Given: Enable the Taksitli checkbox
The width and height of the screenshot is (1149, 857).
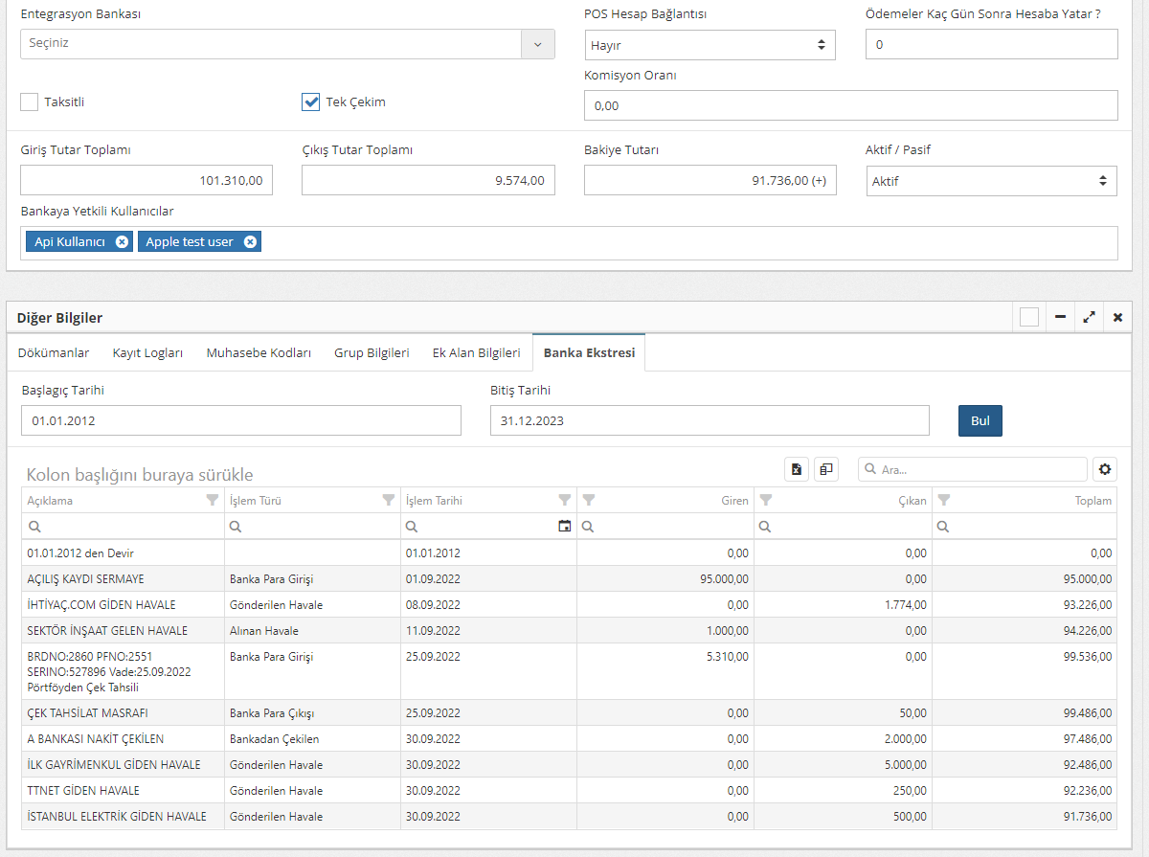Looking at the screenshot, I should (30, 102).
